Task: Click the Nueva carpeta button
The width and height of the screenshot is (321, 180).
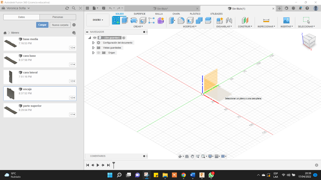Action: (x=60, y=25)
